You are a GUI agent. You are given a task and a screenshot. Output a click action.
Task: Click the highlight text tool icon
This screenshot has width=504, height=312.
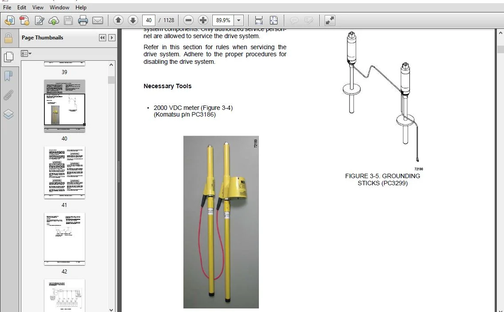309,20
